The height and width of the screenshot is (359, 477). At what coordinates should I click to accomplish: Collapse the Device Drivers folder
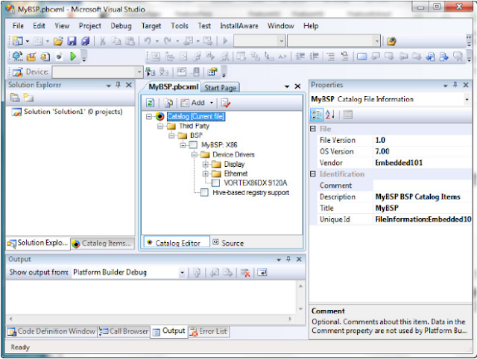coord(194,155)
